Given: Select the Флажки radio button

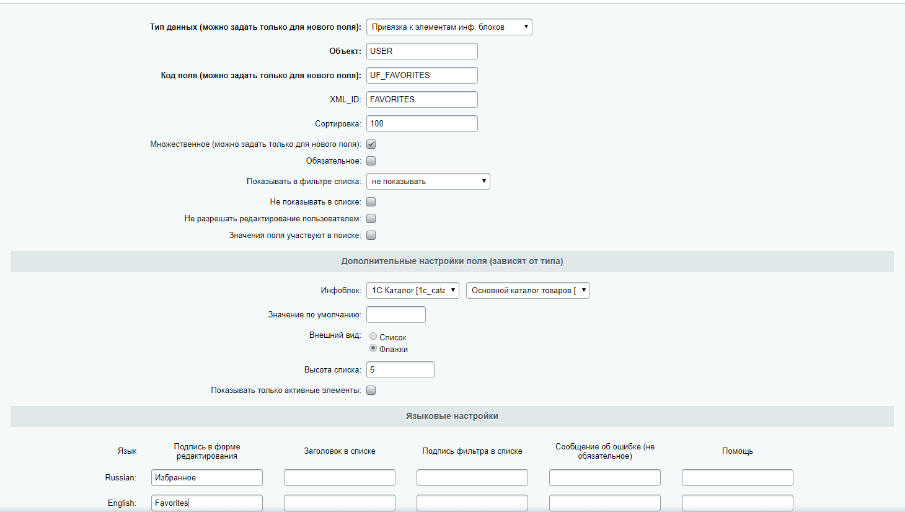Looking at the screenshot, I should coord(373,348).
